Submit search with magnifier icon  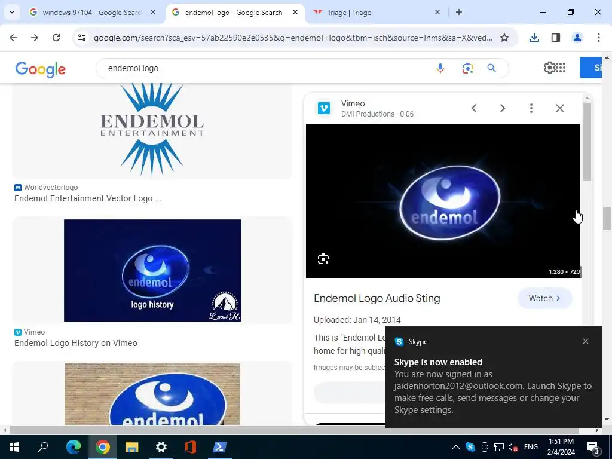pos(492,68)
